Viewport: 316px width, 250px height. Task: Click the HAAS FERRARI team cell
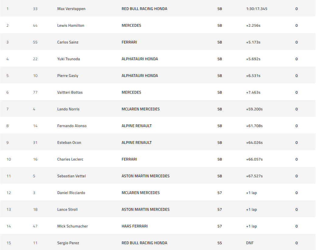point(135,226)
